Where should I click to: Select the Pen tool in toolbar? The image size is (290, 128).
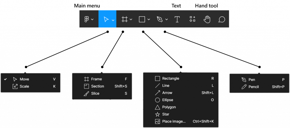pyautogui.click(x=159, y=19)
